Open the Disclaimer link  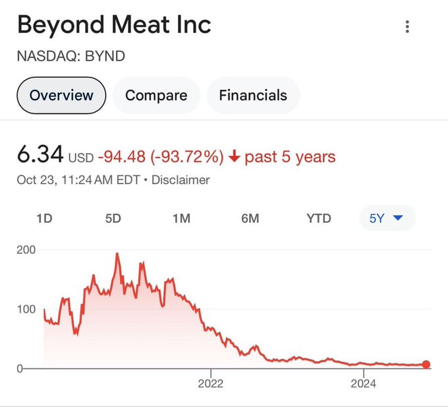coord(181,179)
